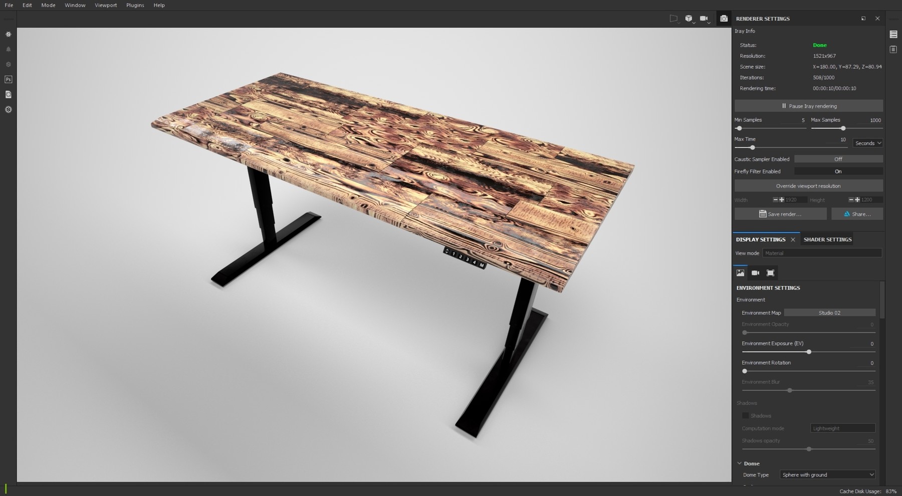
Task: Select the fullscreen display mode icon
Action: click(770, 273)
